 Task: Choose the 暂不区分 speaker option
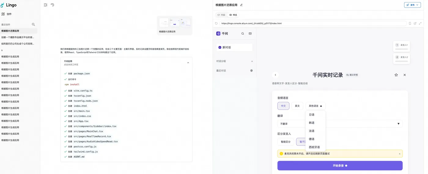[x=301, y=142]
